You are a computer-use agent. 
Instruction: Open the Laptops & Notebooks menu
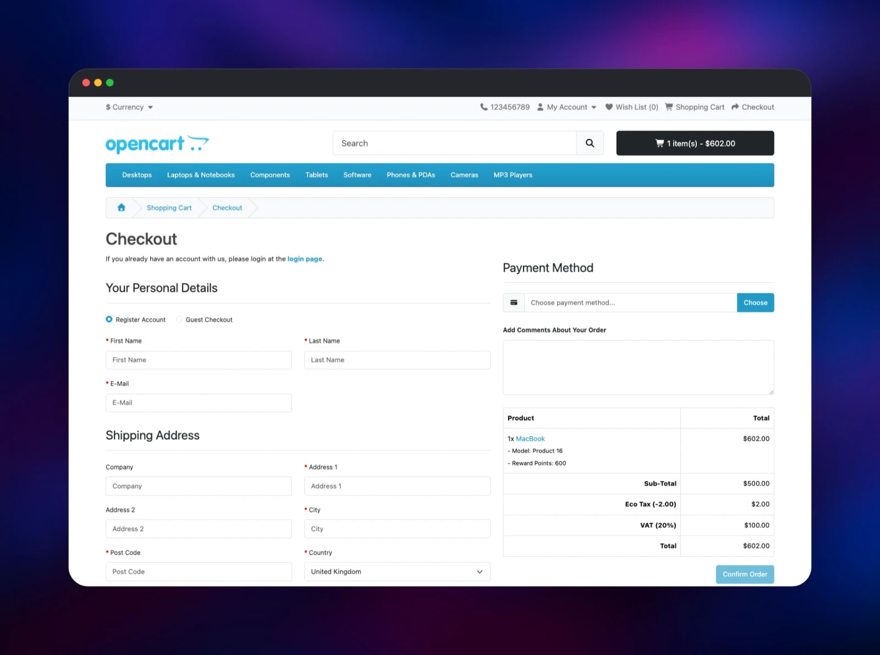click(x=201, y=175)
